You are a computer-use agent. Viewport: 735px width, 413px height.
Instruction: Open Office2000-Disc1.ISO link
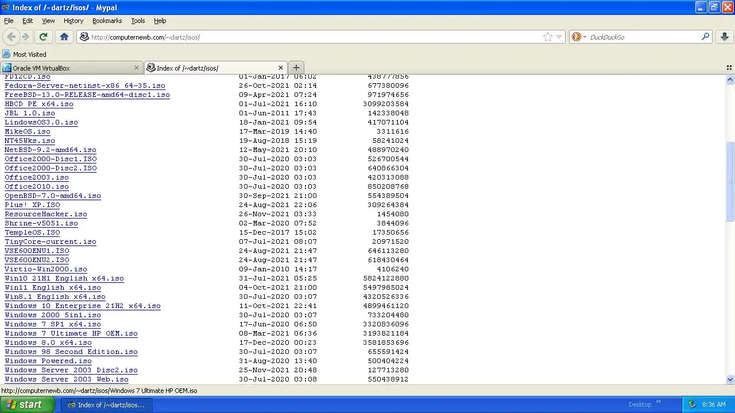[x=51, y=159]
